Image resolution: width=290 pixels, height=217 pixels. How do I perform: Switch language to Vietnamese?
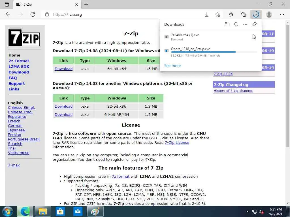(18, 153)
